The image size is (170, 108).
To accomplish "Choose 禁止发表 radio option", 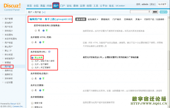I will (x=32, y=58).
